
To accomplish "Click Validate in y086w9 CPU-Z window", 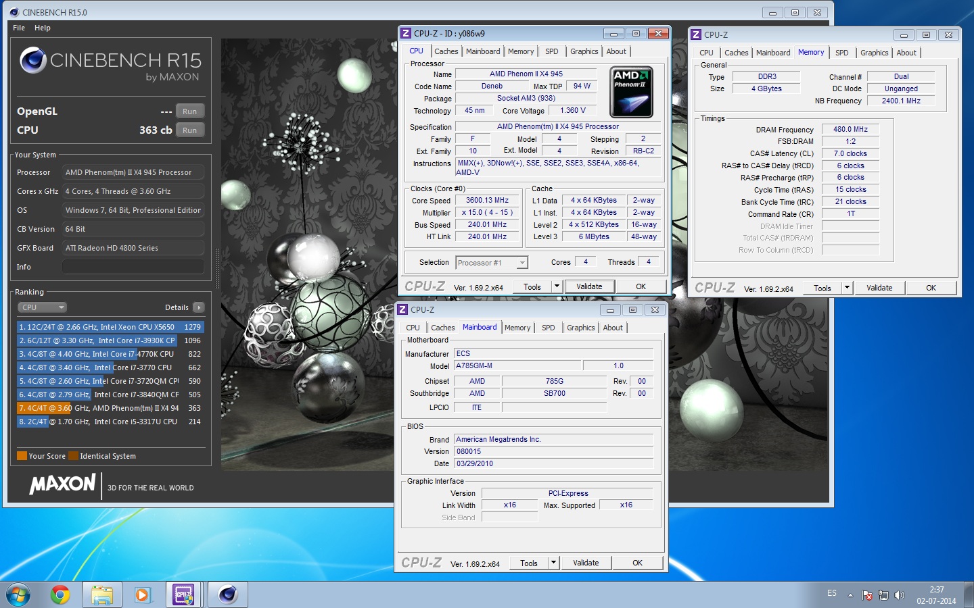I will (589, 286).
